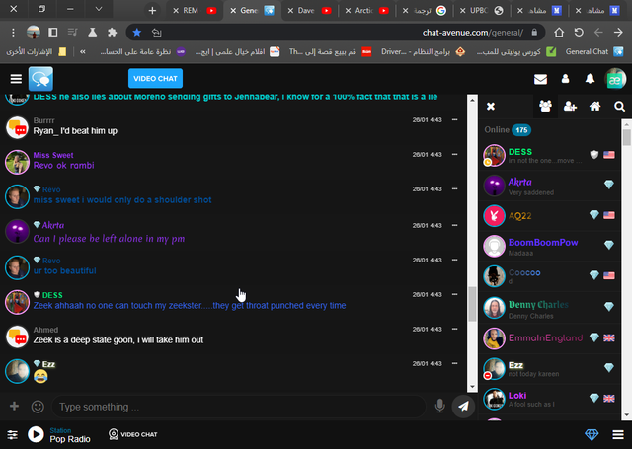The height and width of the screenshot is (449, 632).
Task: Open General Chat bookmark
Action: tap(593, 51)
